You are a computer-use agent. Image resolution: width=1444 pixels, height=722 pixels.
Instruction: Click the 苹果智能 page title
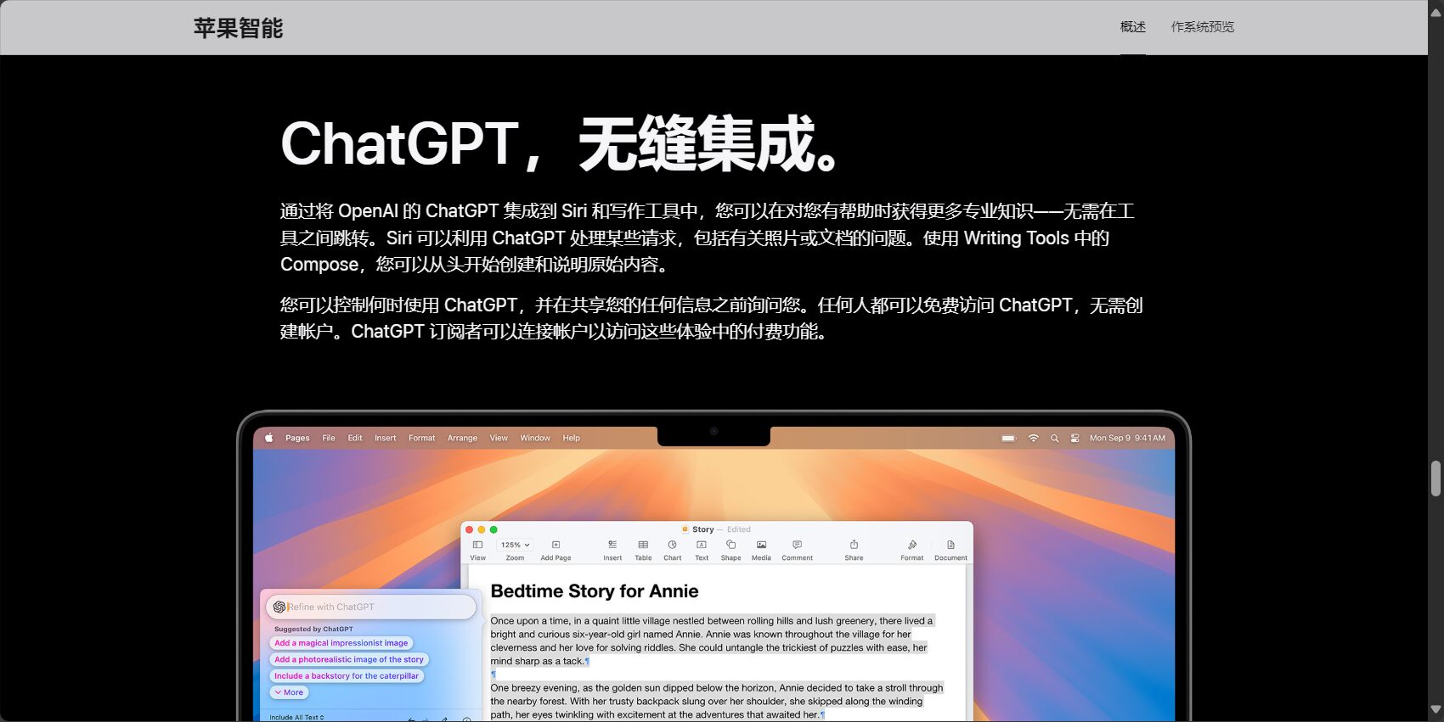(238, 28)
